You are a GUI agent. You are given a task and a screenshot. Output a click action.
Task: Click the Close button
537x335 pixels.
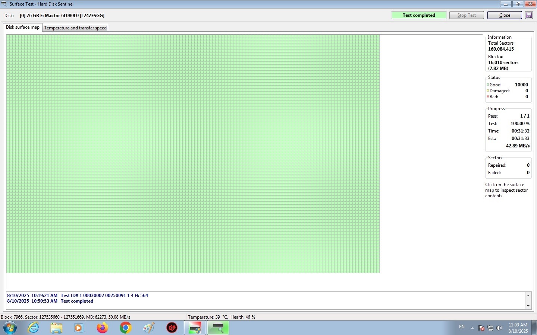tap(505, 15)
